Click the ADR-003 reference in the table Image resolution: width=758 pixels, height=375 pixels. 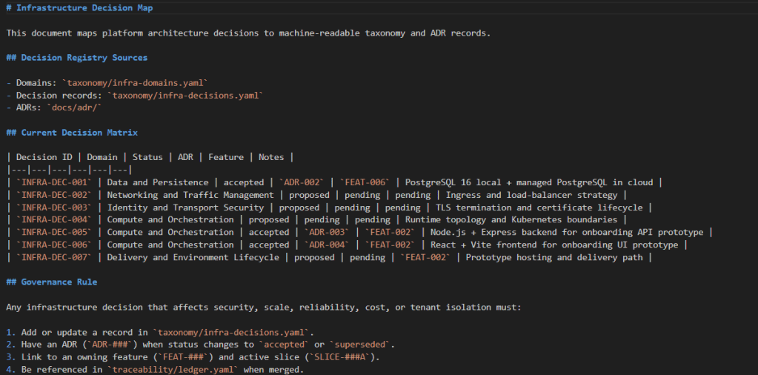tap(330, 232)
